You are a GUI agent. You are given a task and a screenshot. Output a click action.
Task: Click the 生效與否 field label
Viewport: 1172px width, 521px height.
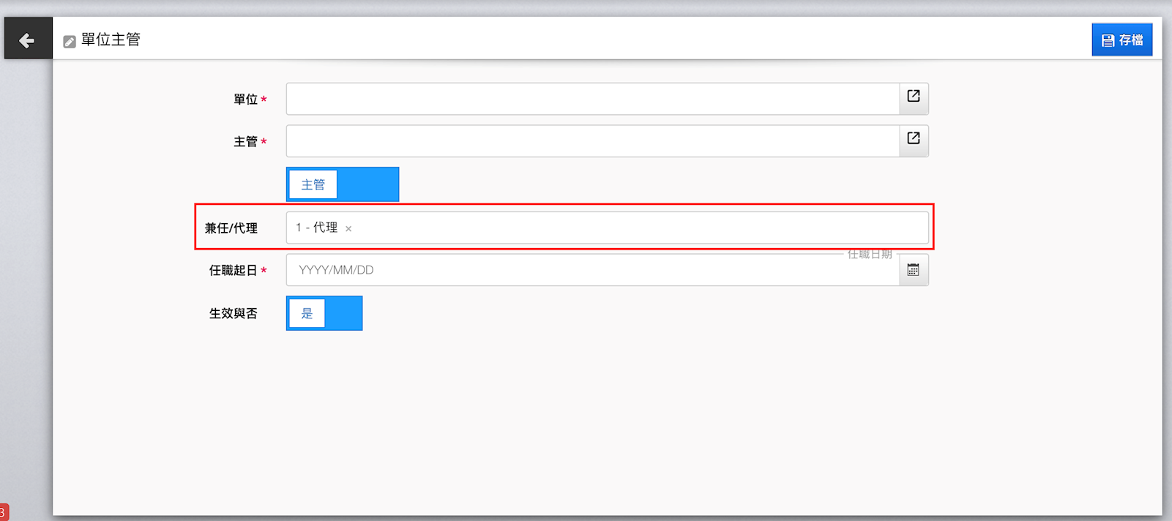234,313
